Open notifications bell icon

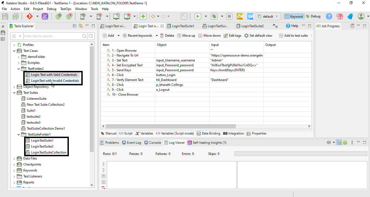350,16
